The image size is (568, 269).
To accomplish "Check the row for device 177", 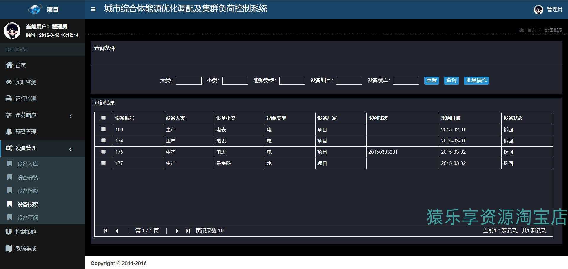I will (104, 163).
